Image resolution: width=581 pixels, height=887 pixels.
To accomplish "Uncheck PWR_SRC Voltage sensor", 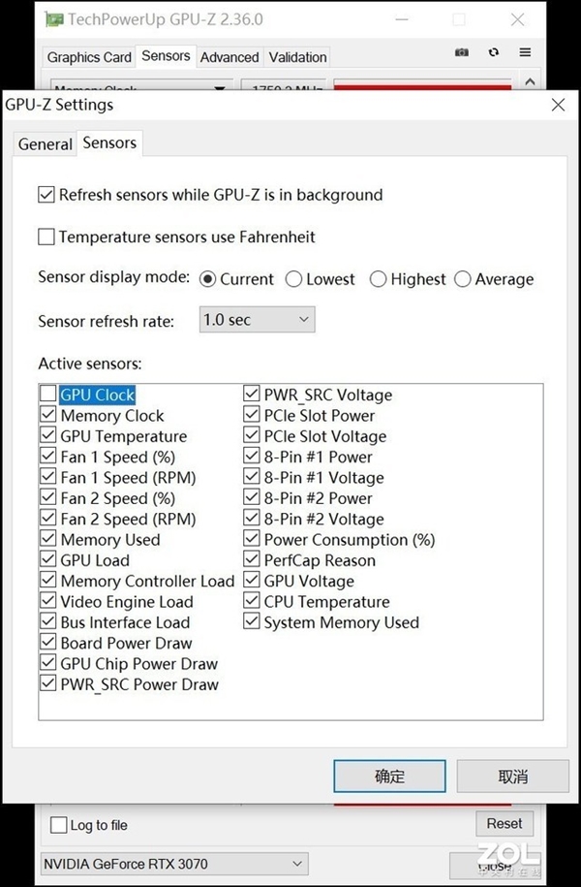I will (252, 395).
